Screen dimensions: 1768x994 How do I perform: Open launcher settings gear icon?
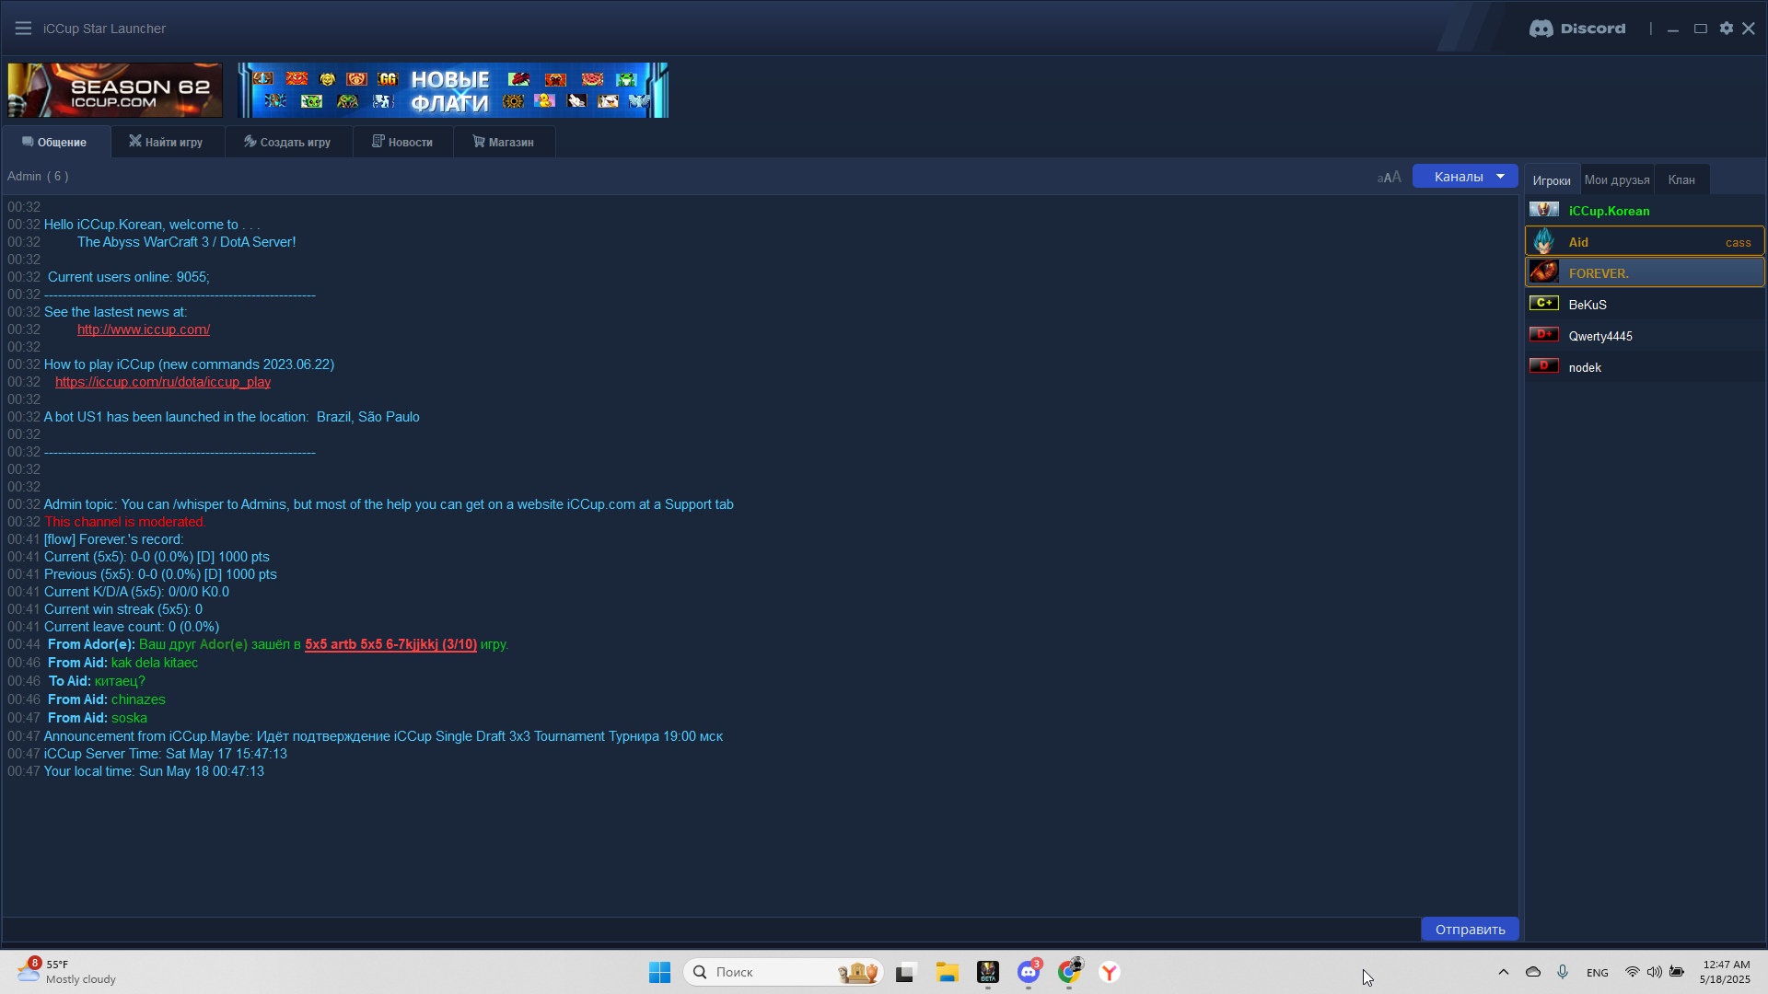coord(1727,29)
